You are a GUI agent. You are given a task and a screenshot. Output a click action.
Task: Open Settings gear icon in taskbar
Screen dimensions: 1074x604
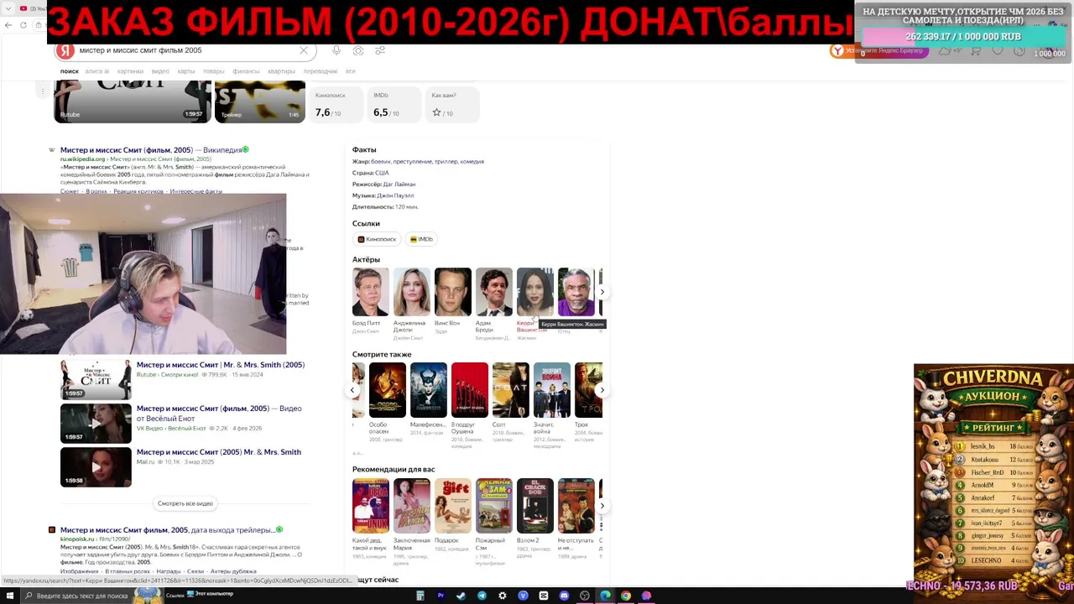click(503, 596)
